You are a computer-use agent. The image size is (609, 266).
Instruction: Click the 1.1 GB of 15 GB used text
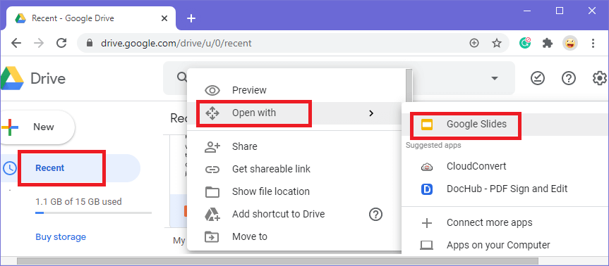78,202
